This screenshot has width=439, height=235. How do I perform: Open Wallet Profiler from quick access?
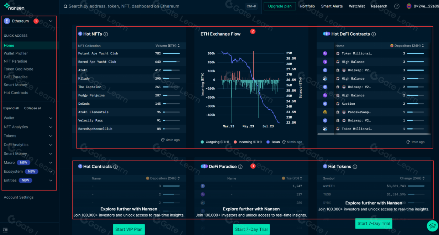[16, 53]
